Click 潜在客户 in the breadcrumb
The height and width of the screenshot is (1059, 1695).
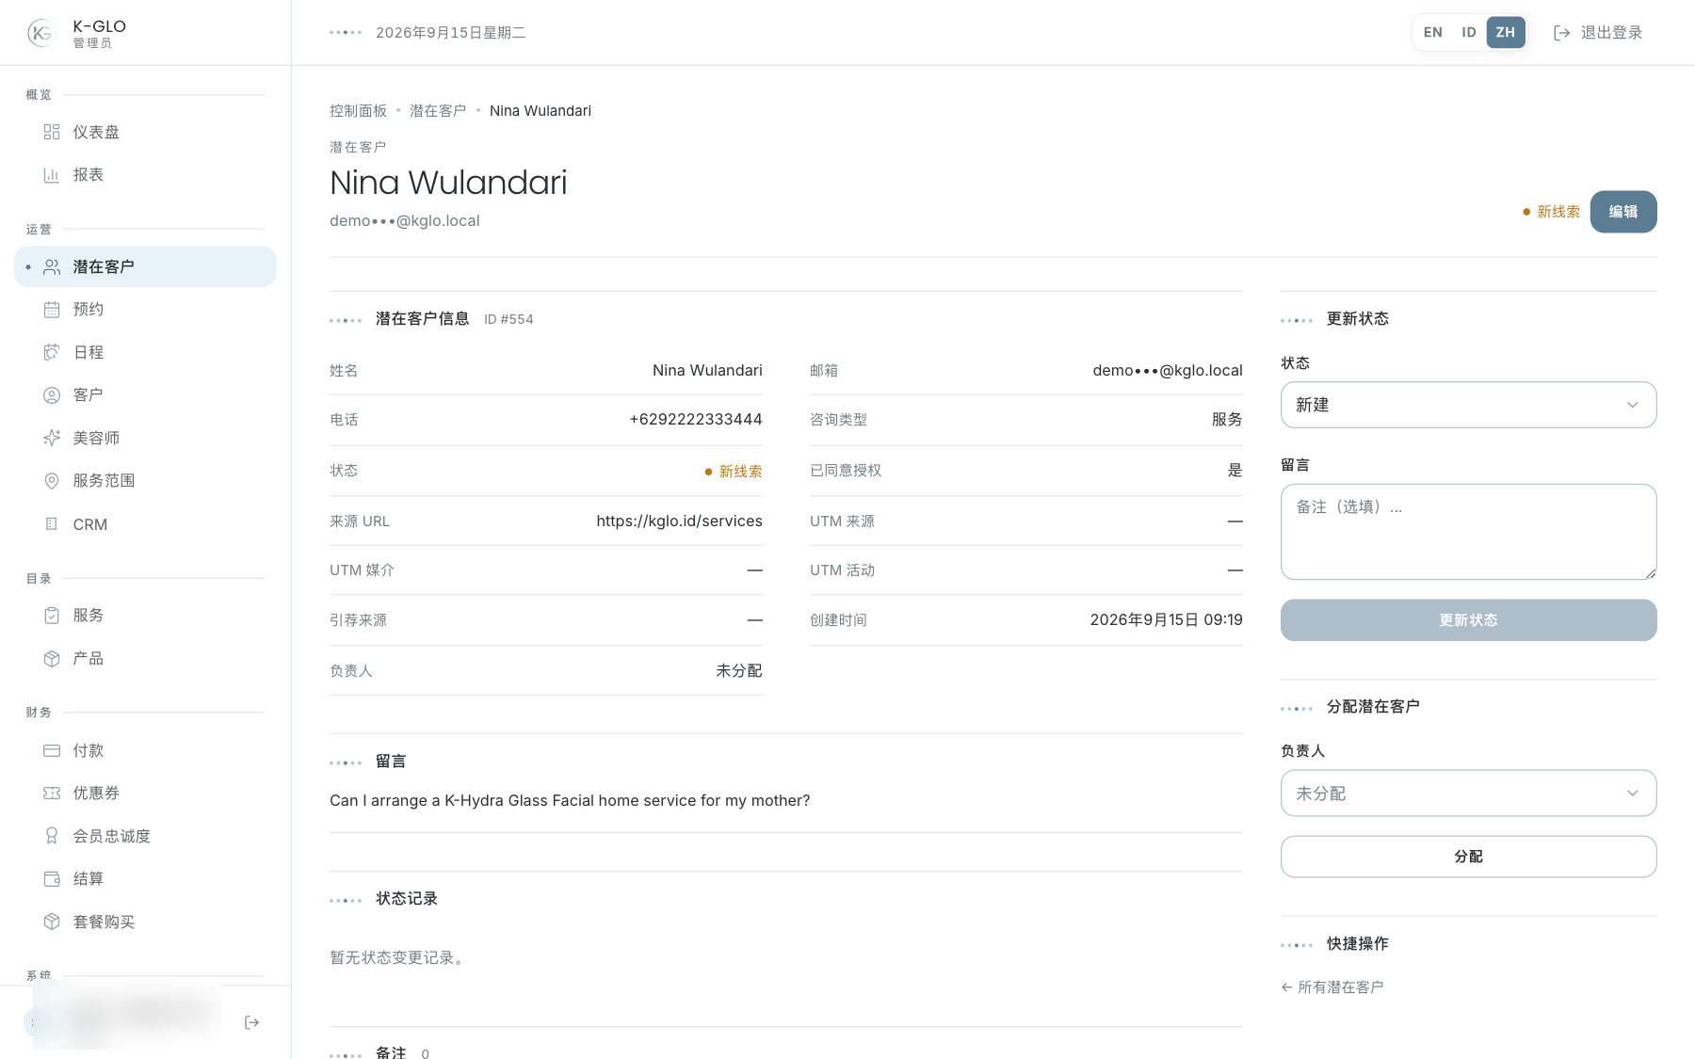coord(438,111)
